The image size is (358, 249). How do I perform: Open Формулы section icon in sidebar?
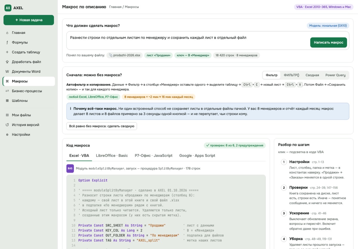click(7, 42)
